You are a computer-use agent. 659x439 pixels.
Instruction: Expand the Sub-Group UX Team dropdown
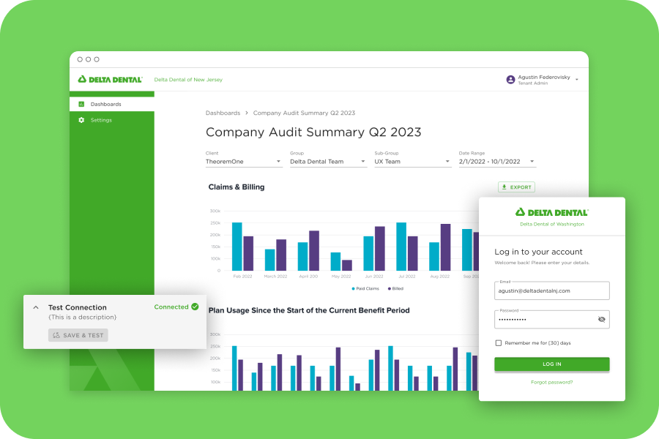(x=412, y=162)
